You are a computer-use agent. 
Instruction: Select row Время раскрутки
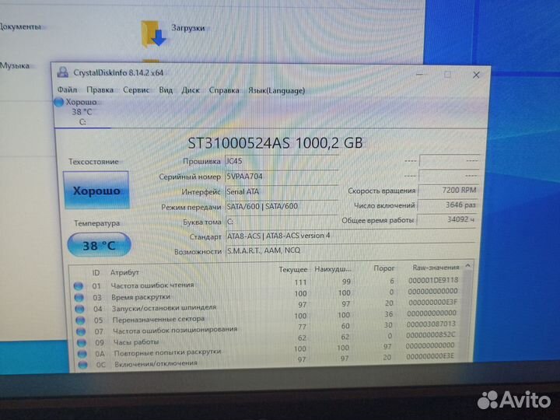tap(267, 295)
